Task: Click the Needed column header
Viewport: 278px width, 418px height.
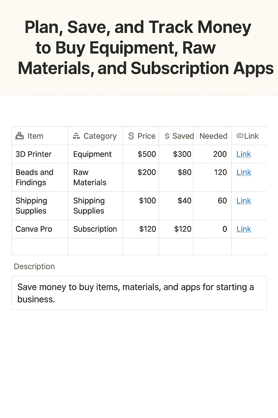Action: [213, 136]
